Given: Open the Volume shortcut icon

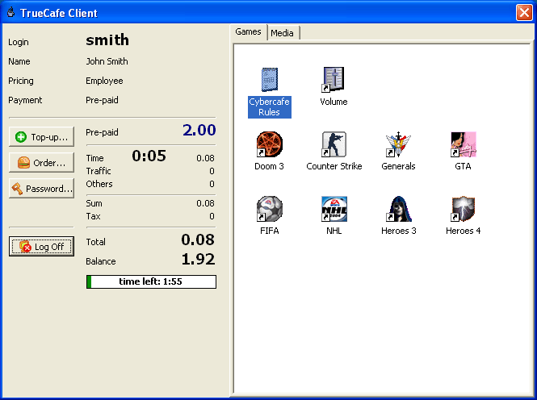Looking at the screenshot, I should (334, 81).
